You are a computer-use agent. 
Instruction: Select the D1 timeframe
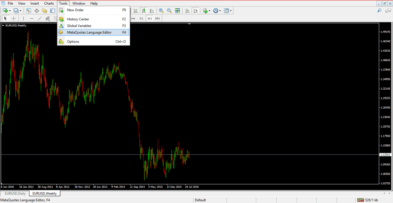click(141, 18)
